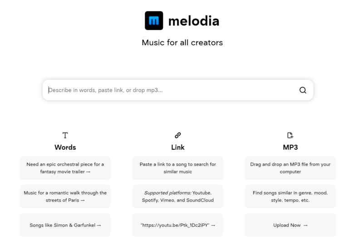Click the find songs similar in genre card

tap(290, 196)
